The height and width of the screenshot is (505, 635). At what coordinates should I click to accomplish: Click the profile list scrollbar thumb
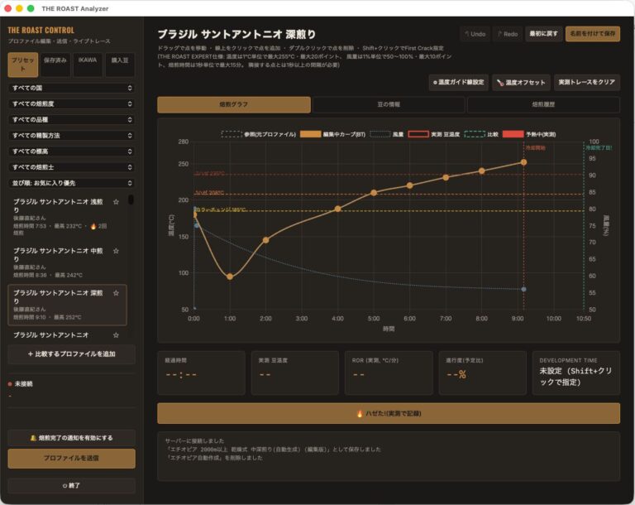pyautogui.click(x=131, y=200)
